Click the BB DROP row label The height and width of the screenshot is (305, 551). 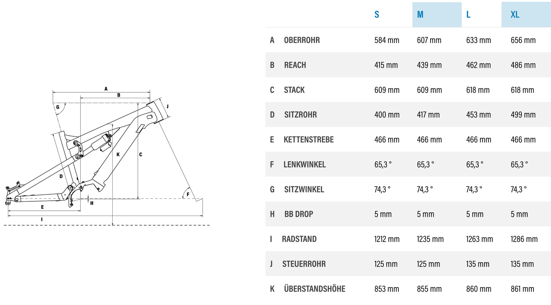coord(299,214)
